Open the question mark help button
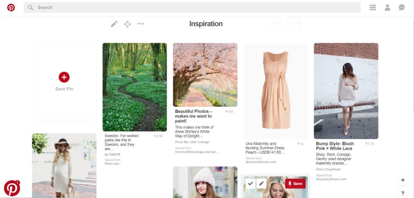The image size is (414, 198). [x=403, y=193]
